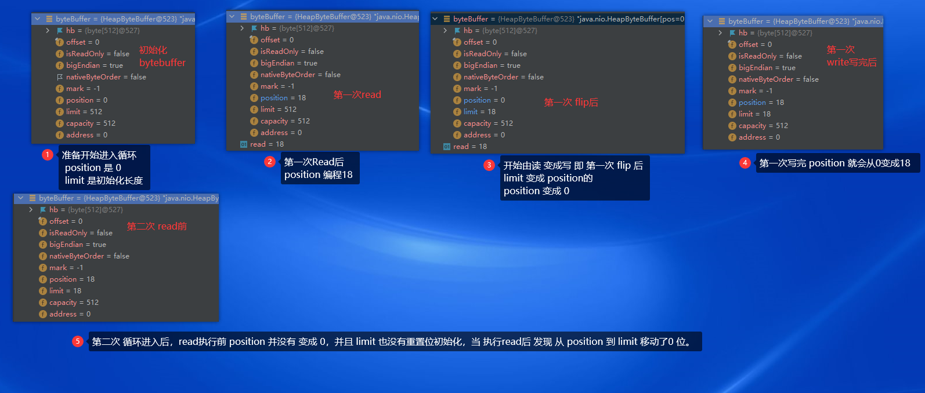Viewport: 925px width, 393px height.
Task: Expand hb byte array in 初始化 bytebuffer panel
Action: click(48, 31)
